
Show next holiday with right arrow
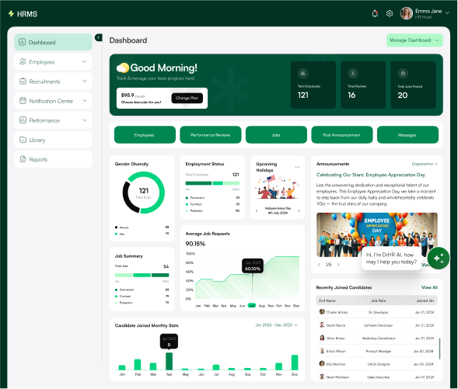[x=299, y=210]
